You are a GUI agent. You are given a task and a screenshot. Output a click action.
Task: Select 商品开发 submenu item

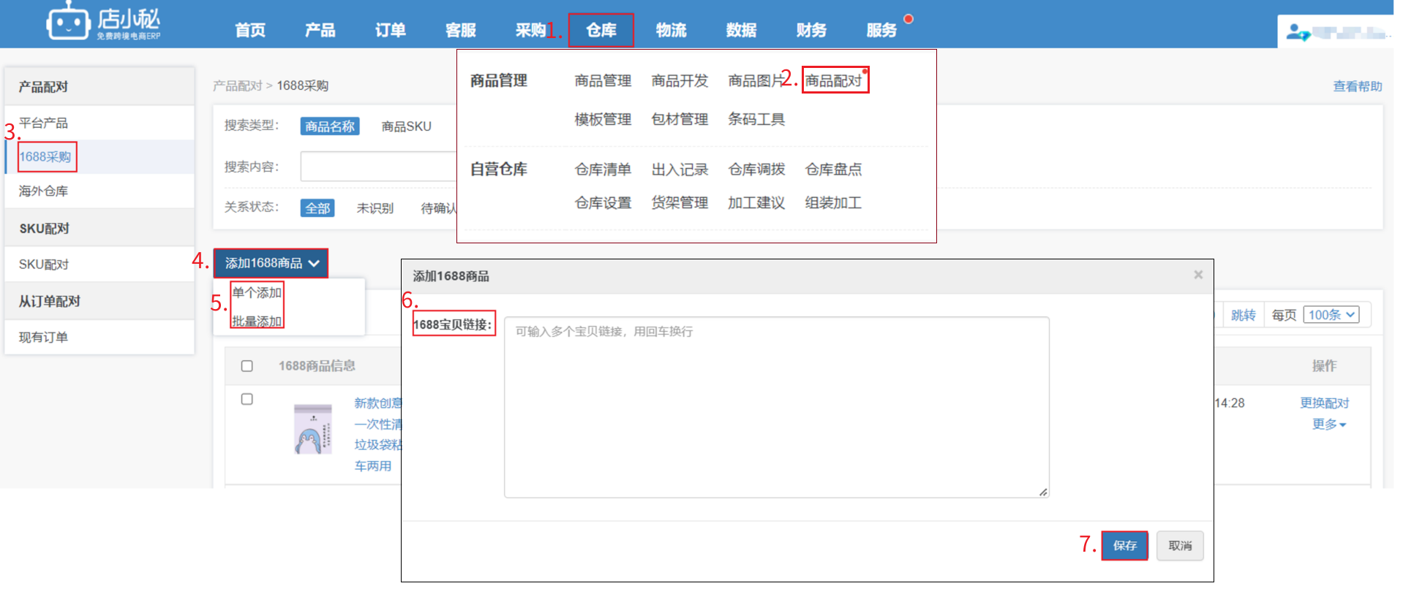coord(680,80)
